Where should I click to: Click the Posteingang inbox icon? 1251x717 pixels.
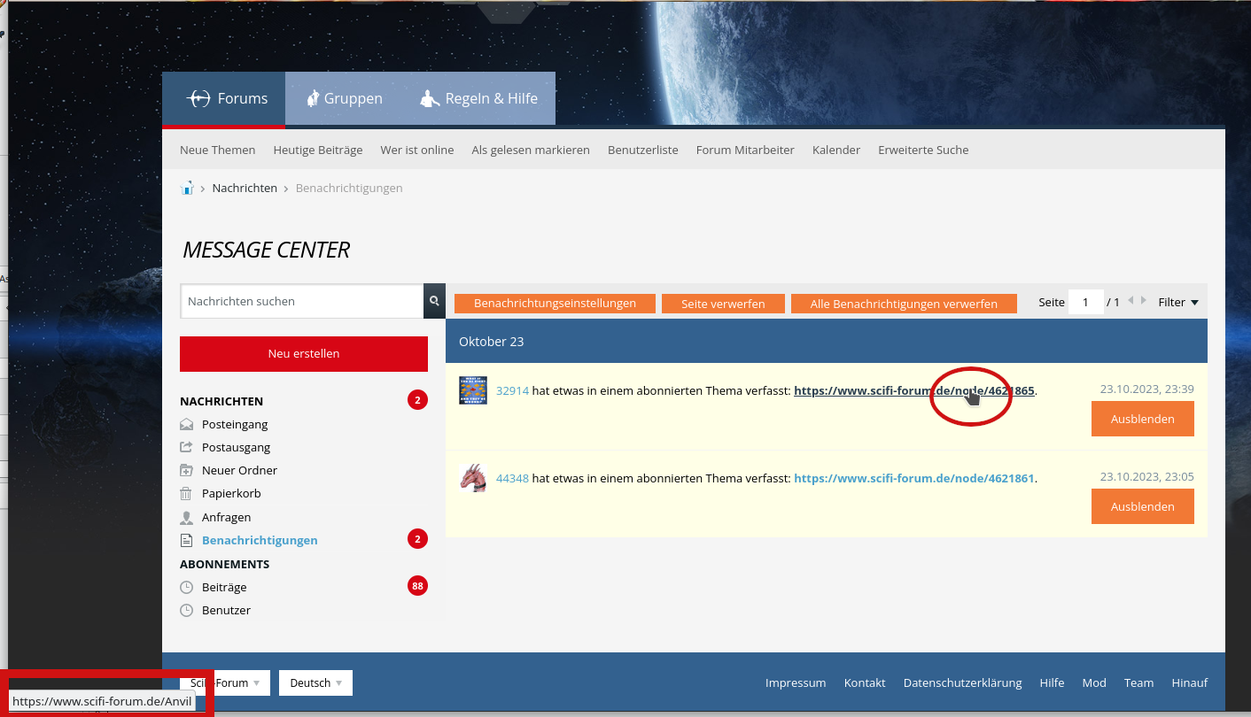point(186,424)
